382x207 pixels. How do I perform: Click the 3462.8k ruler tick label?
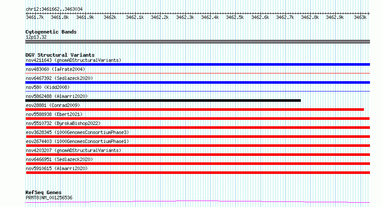[310, 18]
